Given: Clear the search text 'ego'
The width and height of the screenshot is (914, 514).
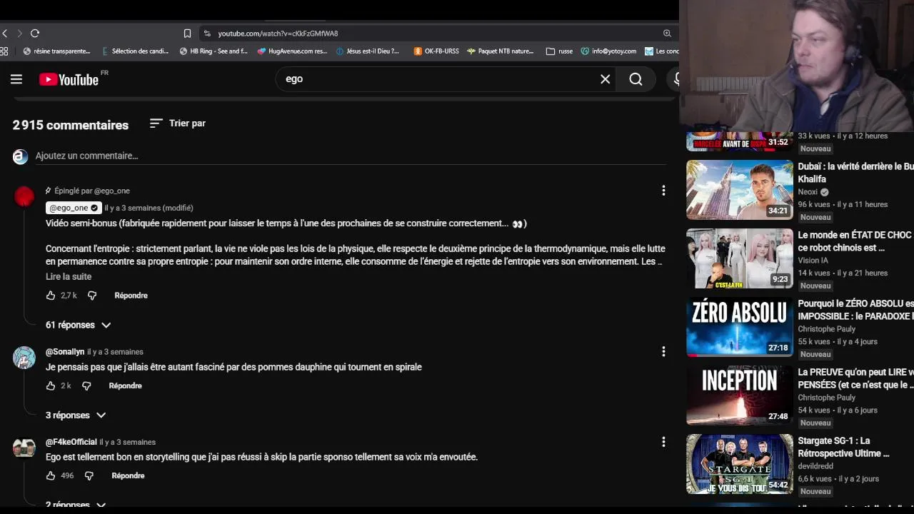Looking at the screenshot, I should 606,79.
